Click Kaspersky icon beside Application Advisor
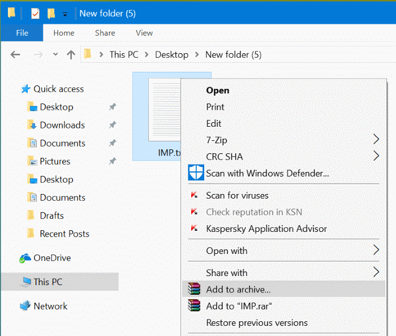This screenshot has width=396, height=336. [194, 228]
